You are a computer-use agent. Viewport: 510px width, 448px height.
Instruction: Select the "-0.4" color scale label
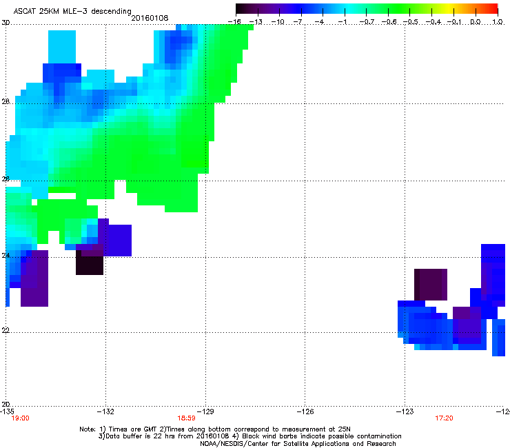[433, 22]
